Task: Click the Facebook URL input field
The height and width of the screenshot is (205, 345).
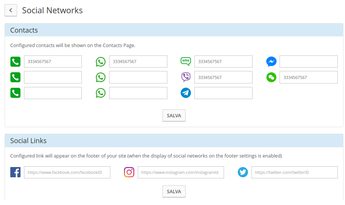Action: point(67,172)
